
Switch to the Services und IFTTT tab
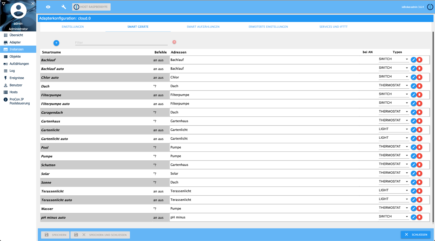click(x=333, y=27)
